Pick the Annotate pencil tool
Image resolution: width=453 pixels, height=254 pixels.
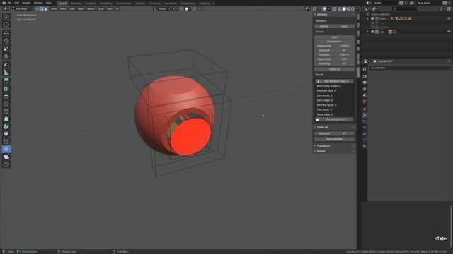tap(6, 65)
